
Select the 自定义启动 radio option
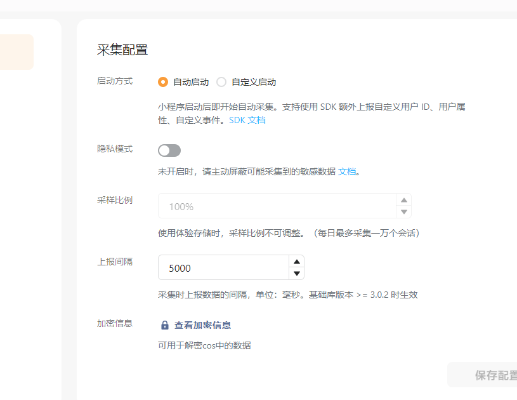221,82
